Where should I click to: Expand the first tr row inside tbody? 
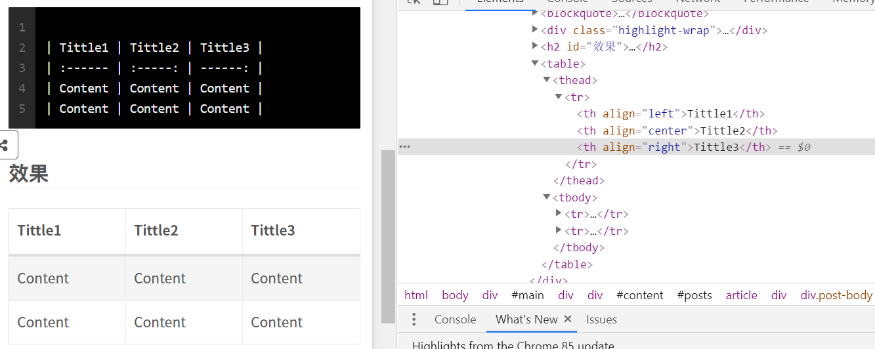559,213
